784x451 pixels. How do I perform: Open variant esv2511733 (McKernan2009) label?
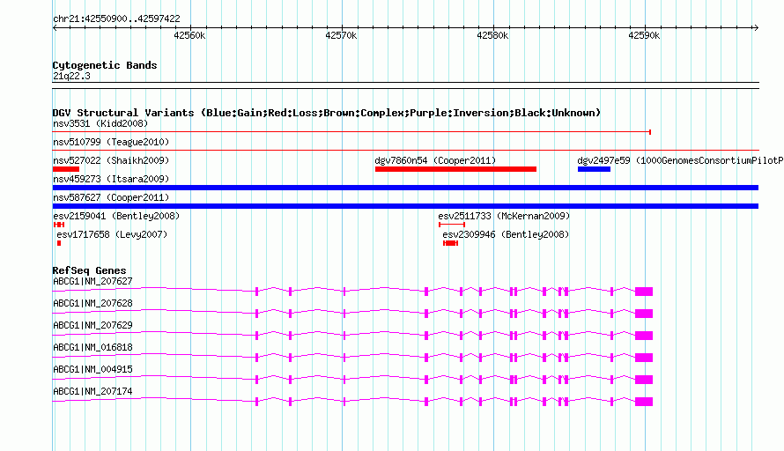pyautogui.click(x=504, y=216)
